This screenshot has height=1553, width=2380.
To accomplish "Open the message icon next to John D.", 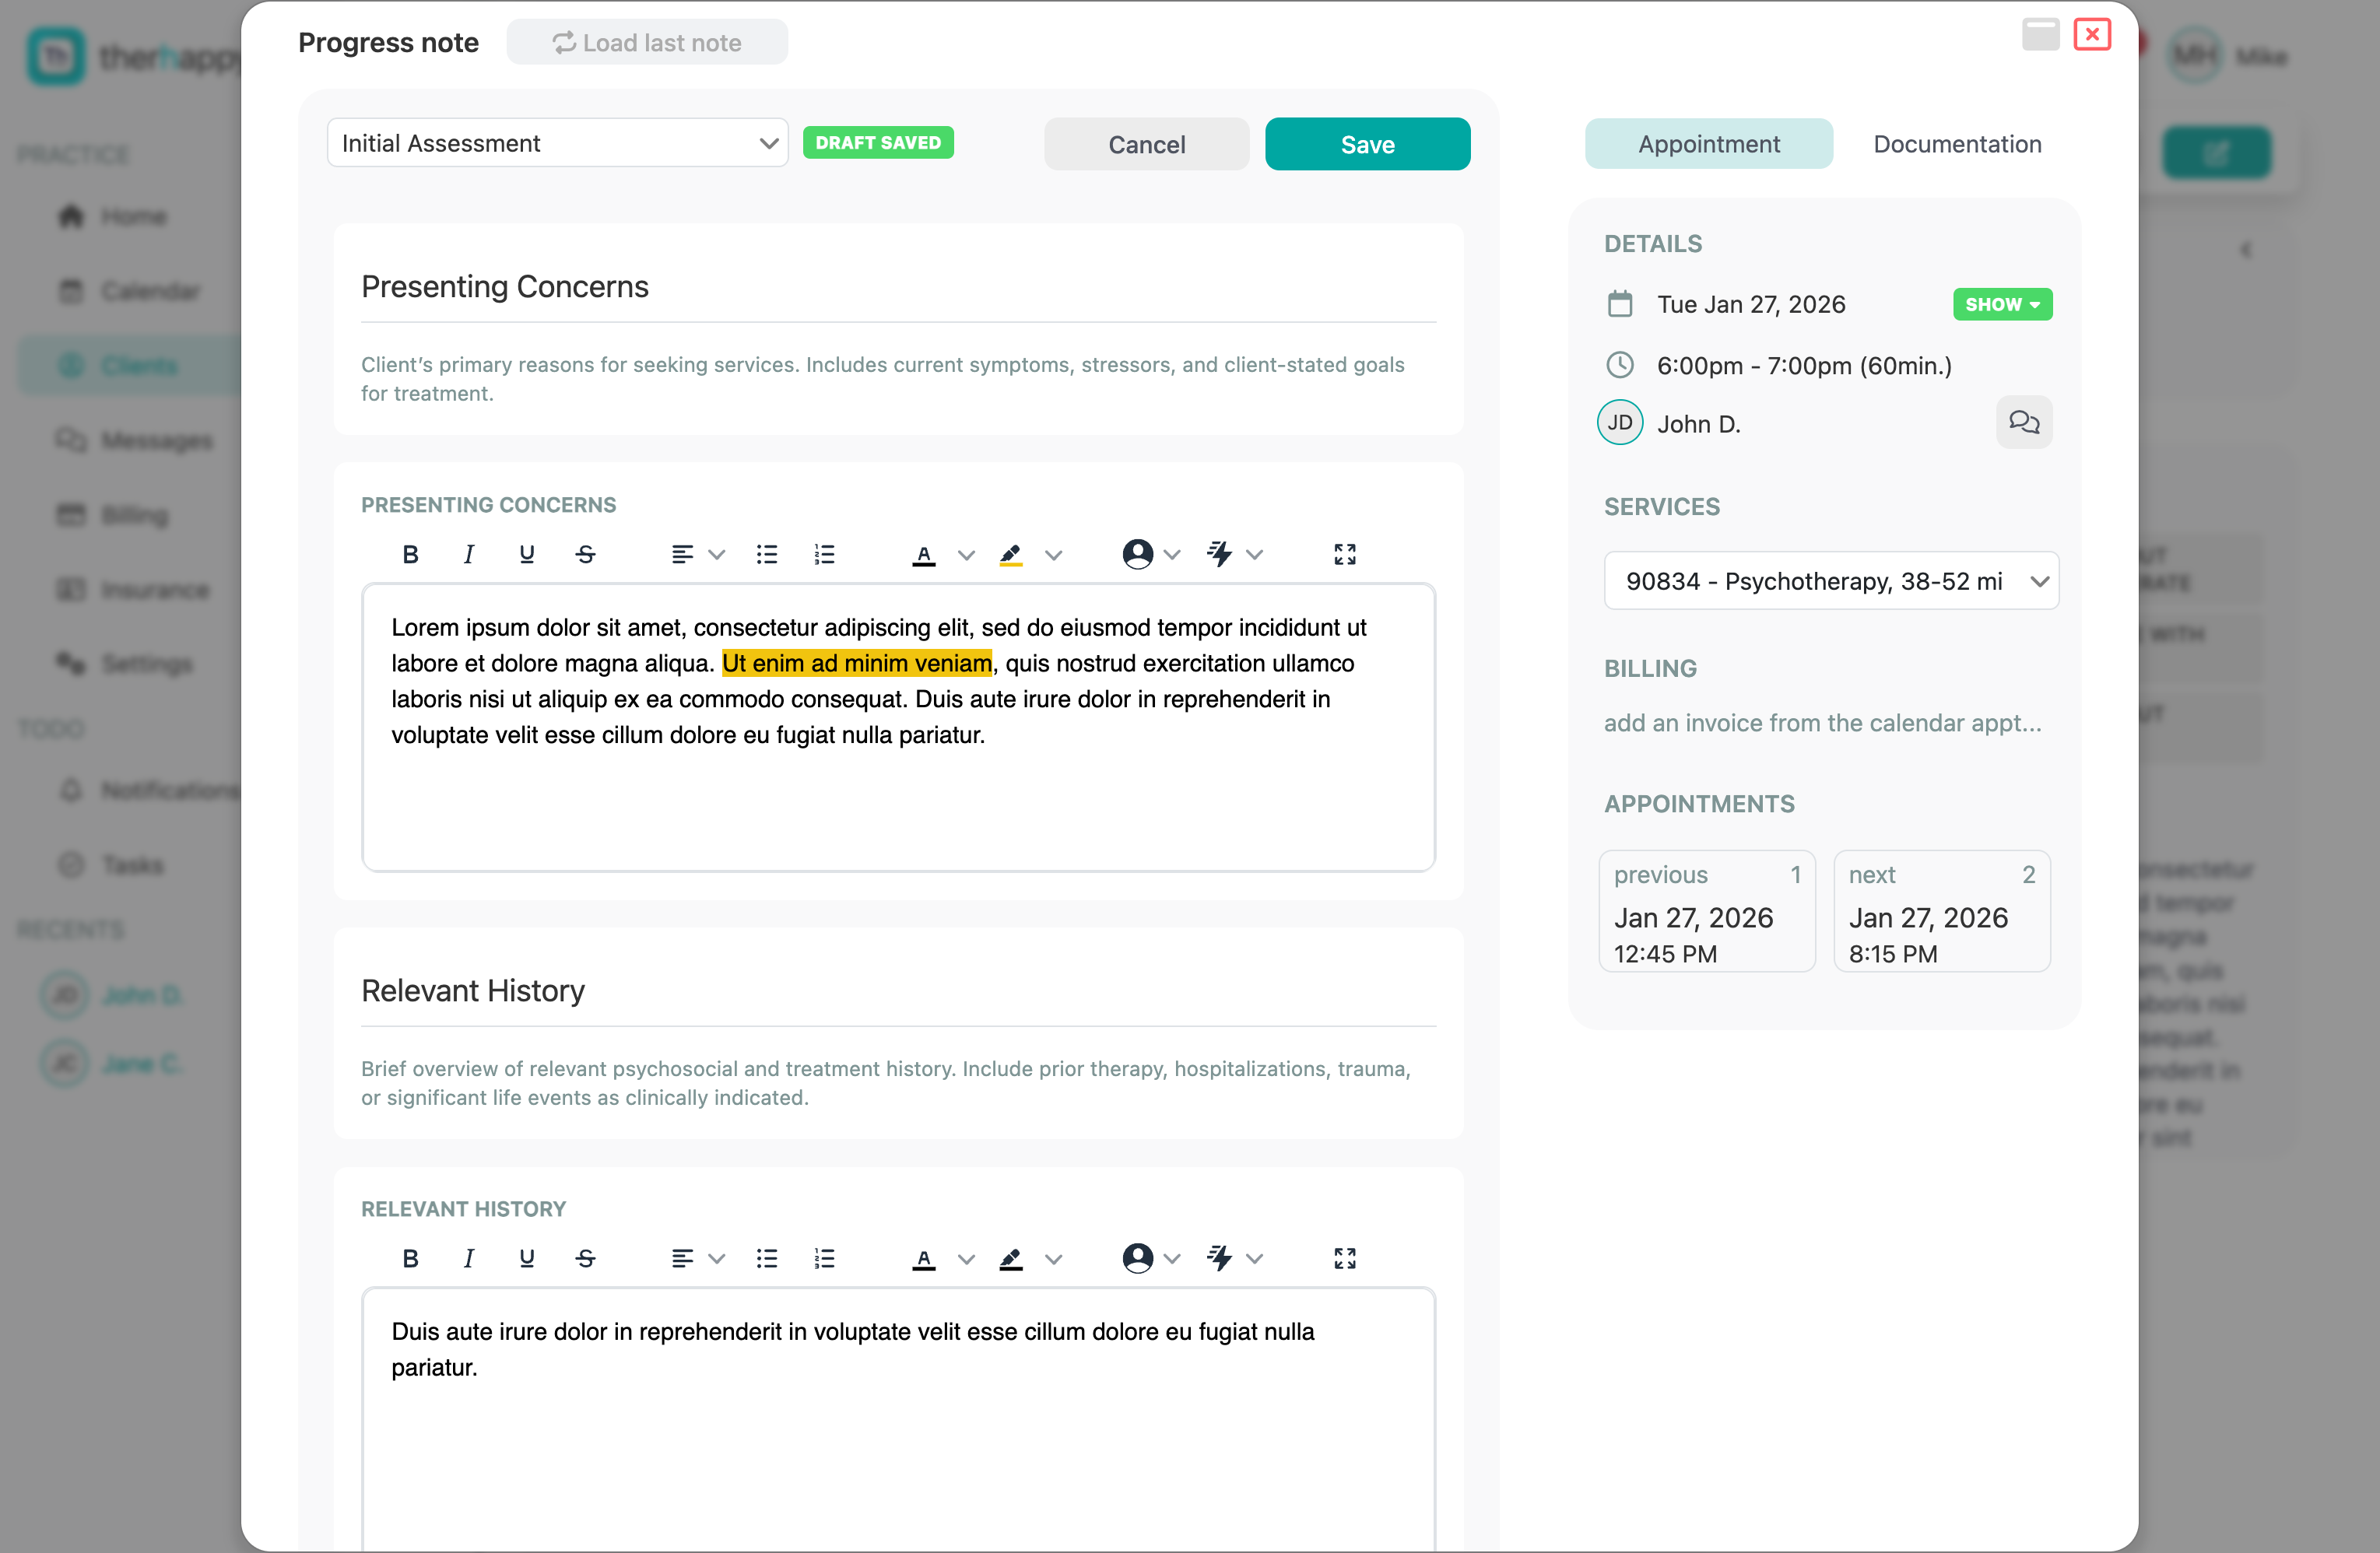I will pyautogui.click(x=2024, y=423).
